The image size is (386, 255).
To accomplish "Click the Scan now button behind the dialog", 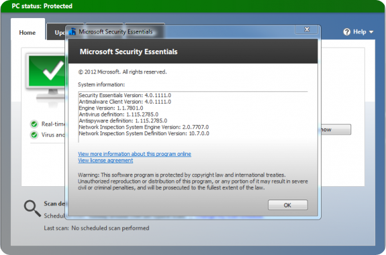I will coord(336,129).
